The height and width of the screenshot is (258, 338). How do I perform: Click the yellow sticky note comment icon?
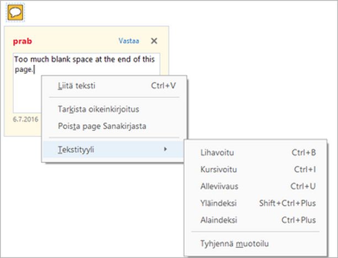17,13
